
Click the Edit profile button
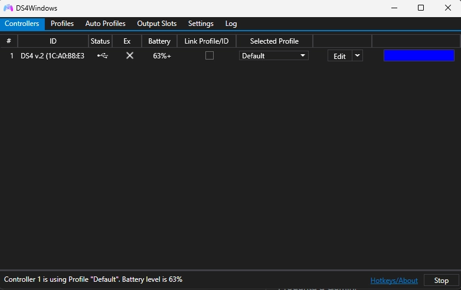(340, 56)
